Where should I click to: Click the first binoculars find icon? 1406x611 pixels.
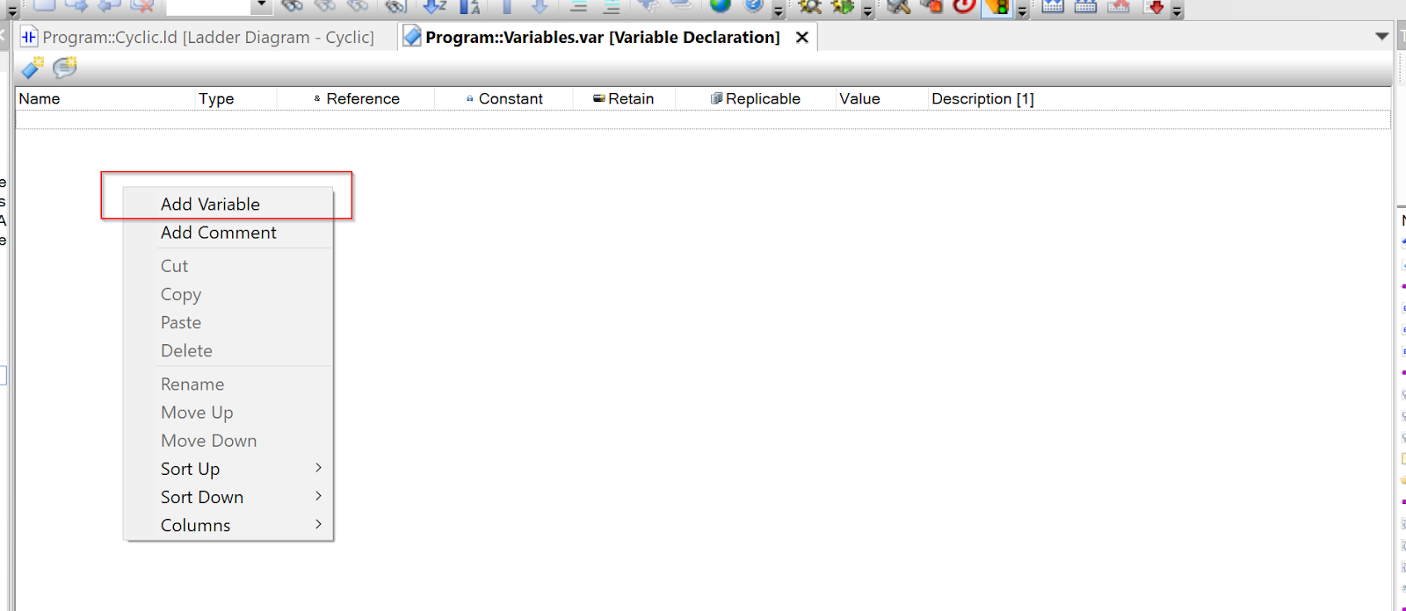(293, 6)
